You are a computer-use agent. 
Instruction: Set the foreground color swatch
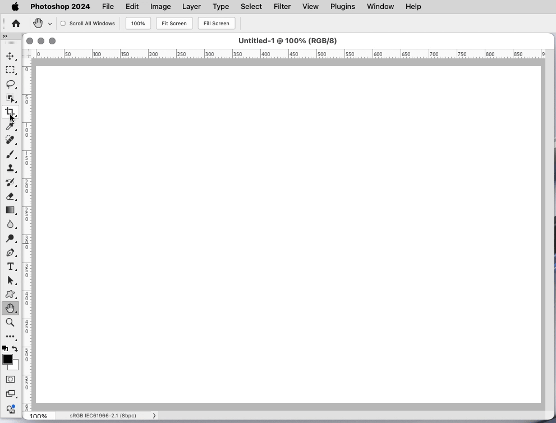[7, 359]
